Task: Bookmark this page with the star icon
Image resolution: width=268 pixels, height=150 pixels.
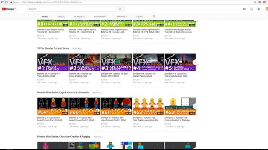Action: pos(255,2)
